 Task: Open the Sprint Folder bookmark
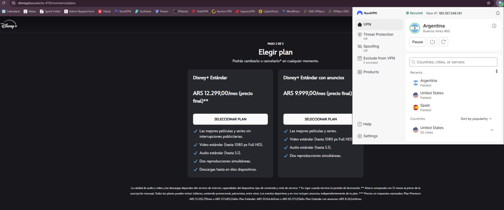pos(50,11)
